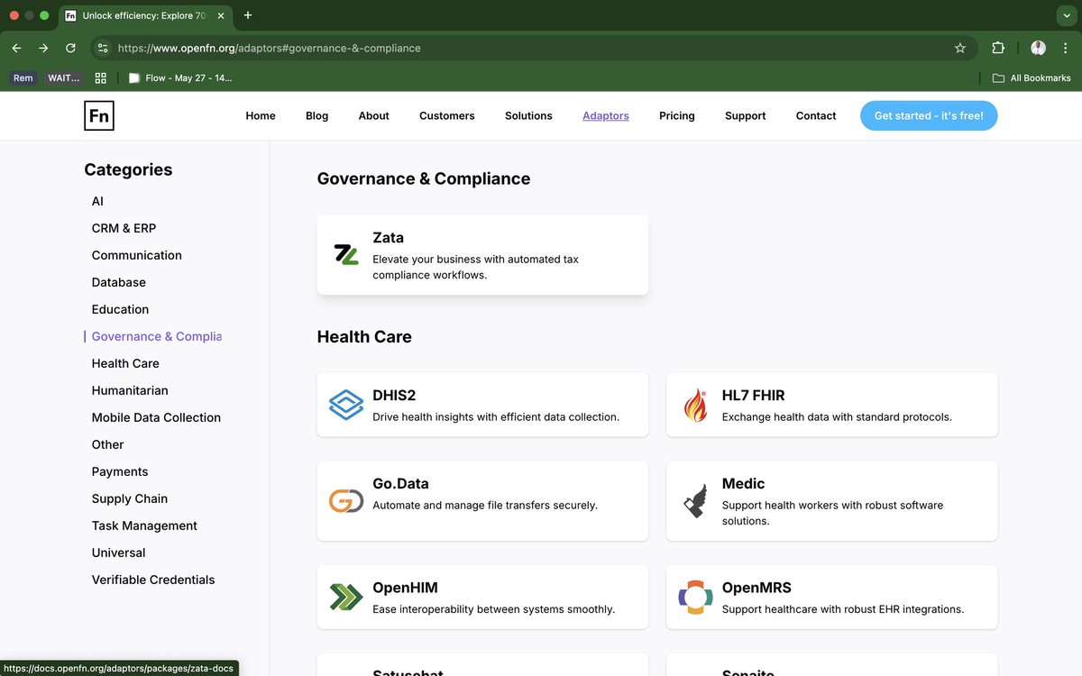Select Mobile Data Collection category
The height and width of the screenshot is (676, 1082).
(156, 417)
